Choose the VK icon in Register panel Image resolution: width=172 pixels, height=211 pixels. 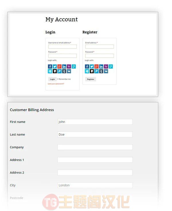[106, 71]
